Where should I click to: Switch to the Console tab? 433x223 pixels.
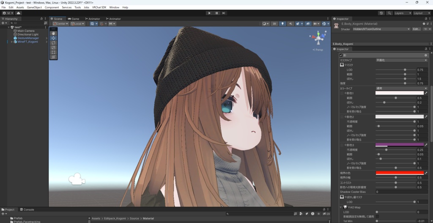(x=27, y=209)
